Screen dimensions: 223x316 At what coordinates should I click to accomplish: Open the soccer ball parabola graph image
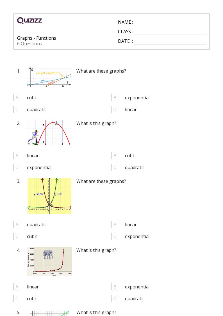[x=49, y=132]
